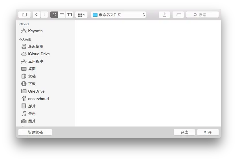Image resolution: width=237 pixels, height=161 pixels.
Task: Click the Keynote app icon in sidebar
Action: pos(24,31)
